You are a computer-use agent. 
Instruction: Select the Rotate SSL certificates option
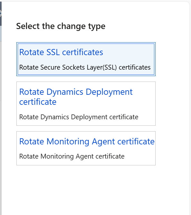point(86,59)
